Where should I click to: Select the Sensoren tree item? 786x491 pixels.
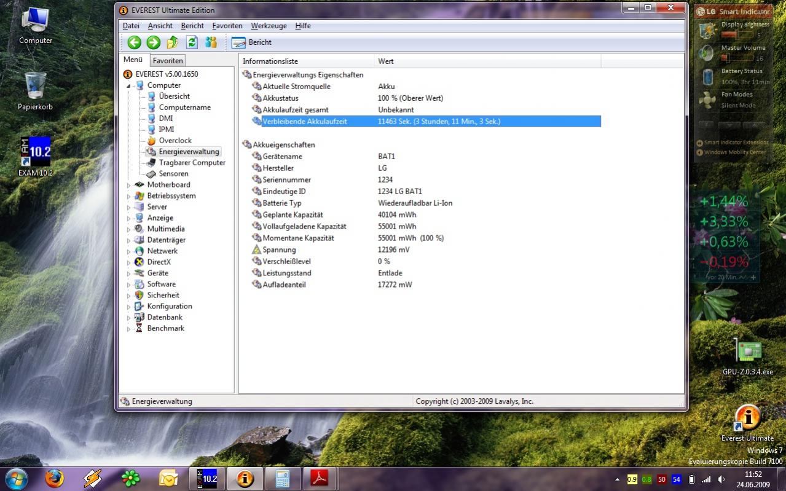click(173, 173)
